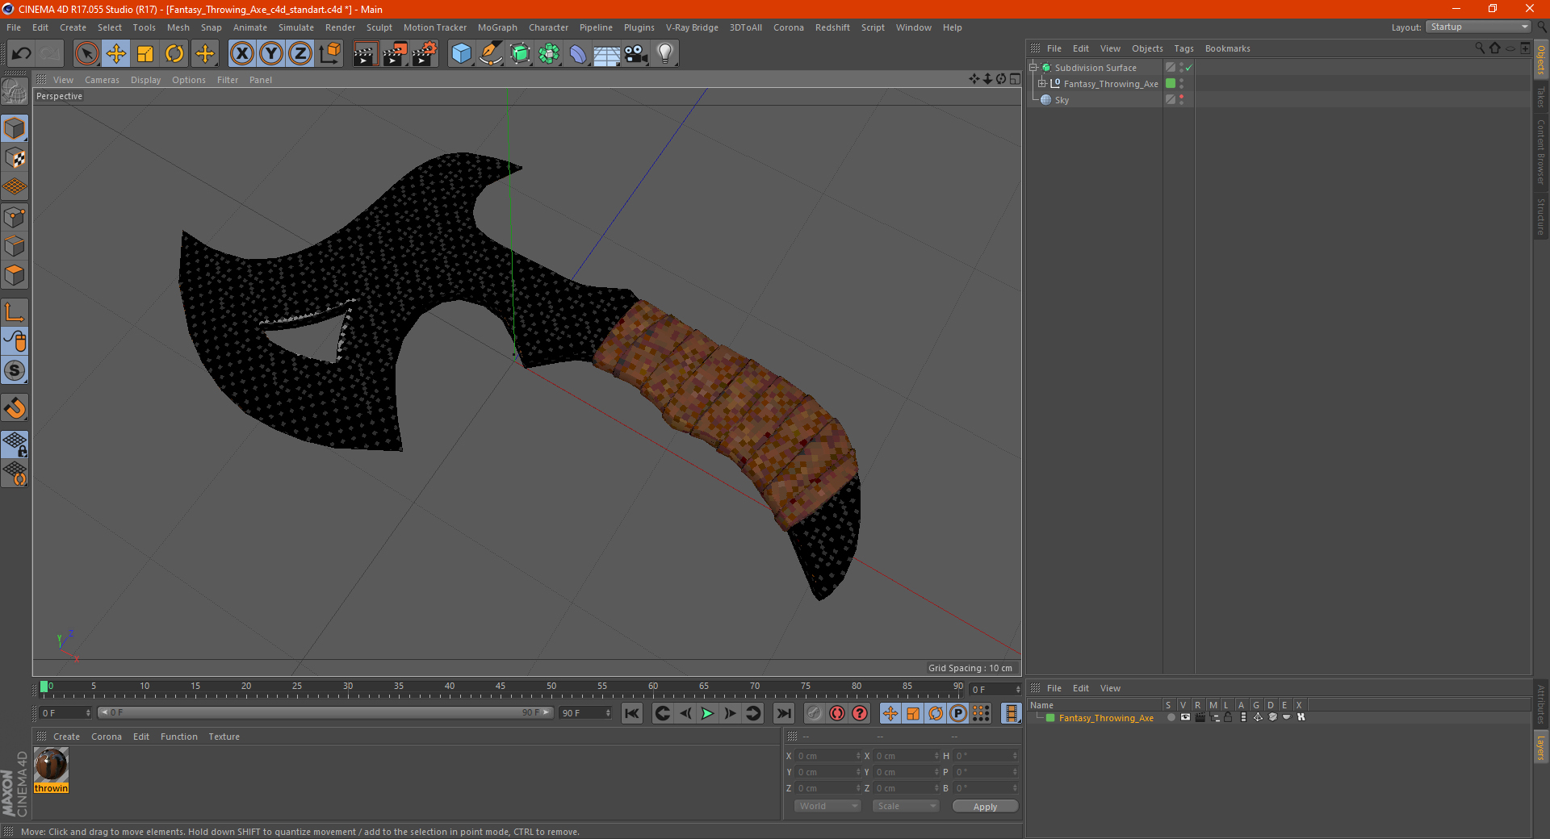Click the Apply button

pyautogui.click(x=985, y=807)
